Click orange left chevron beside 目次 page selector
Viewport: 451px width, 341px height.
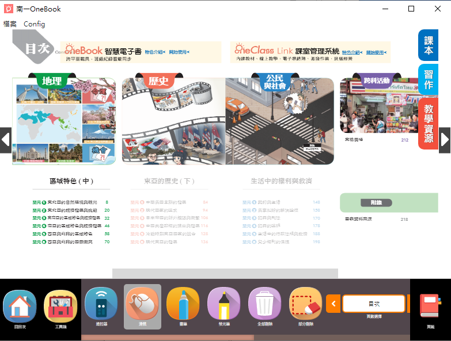click(x=333, y=304)
